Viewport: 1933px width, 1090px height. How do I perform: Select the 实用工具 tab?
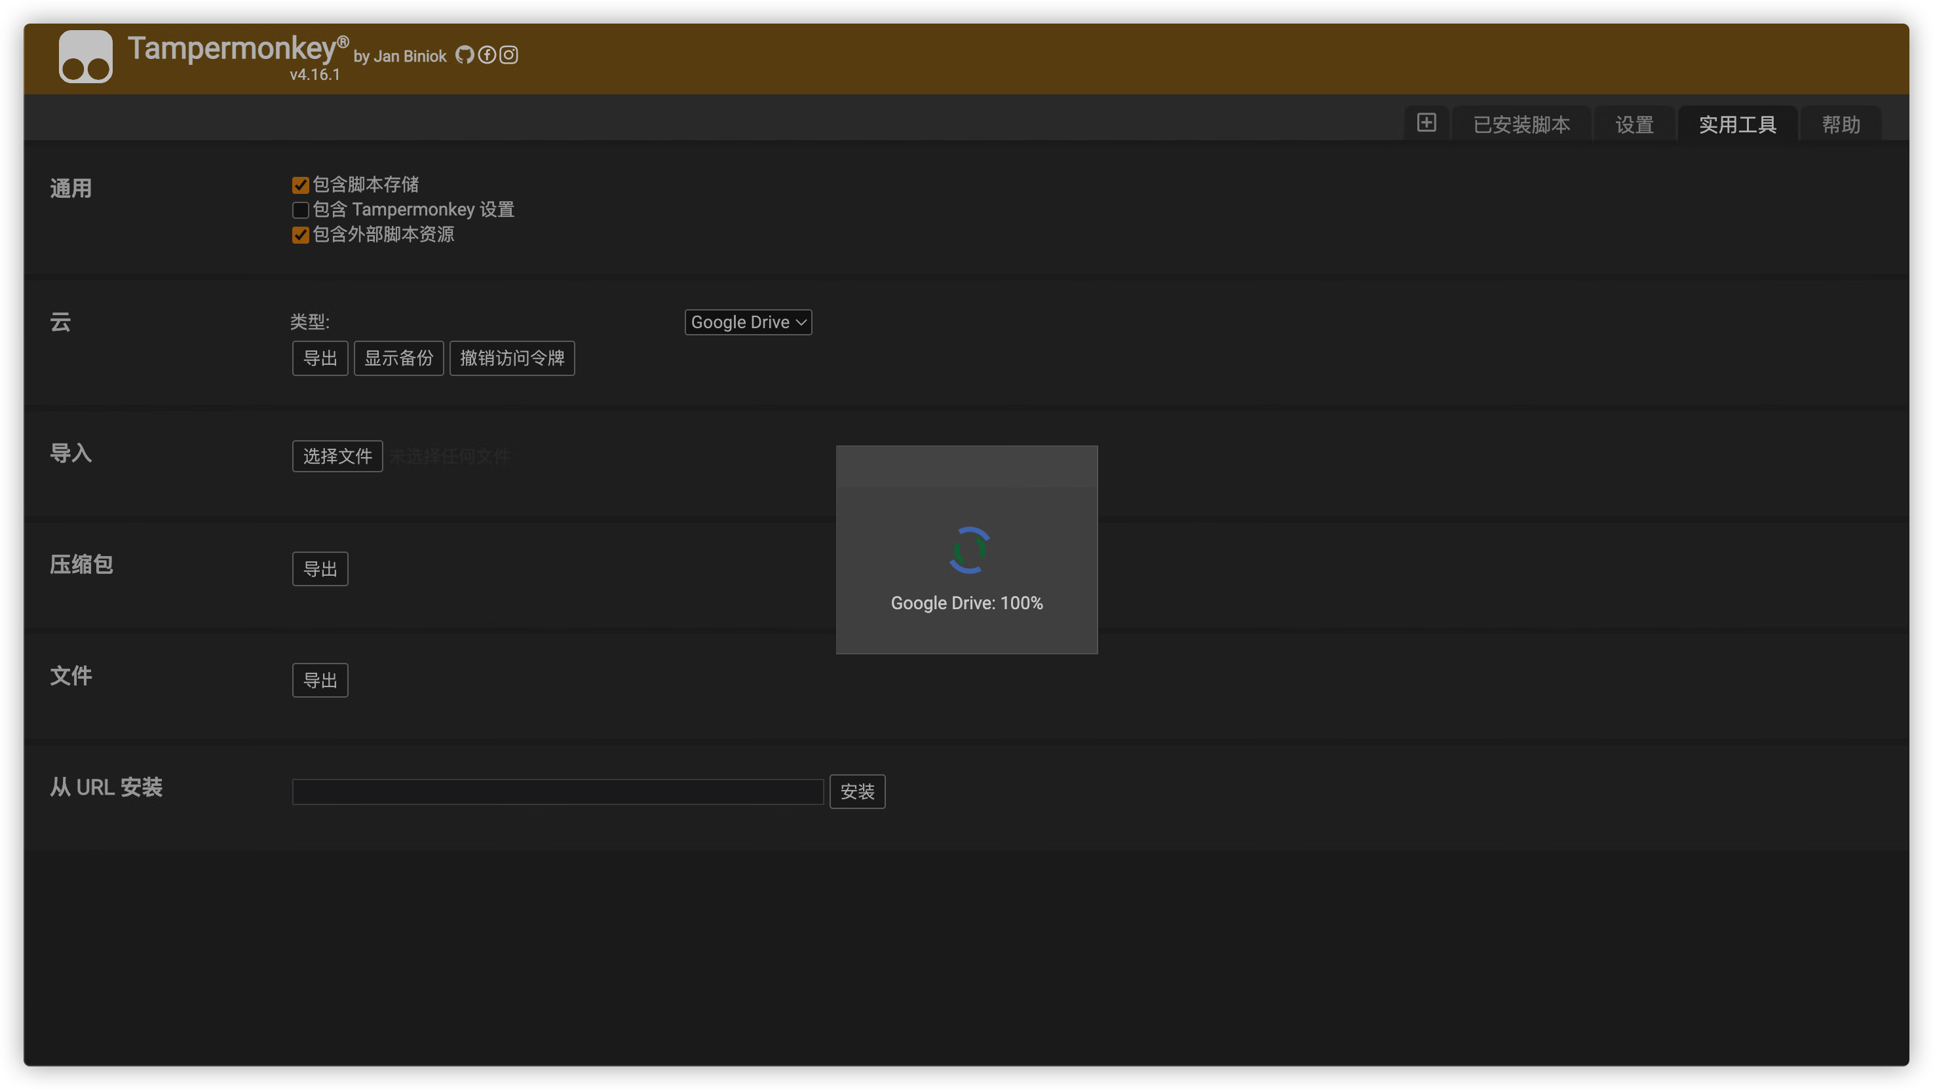[1737, 124]
